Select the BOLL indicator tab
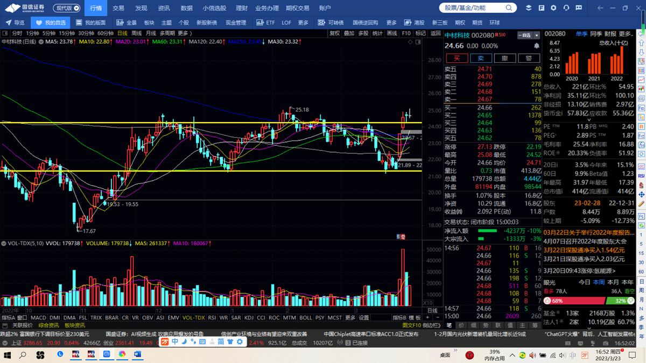 tap(305, 317)
